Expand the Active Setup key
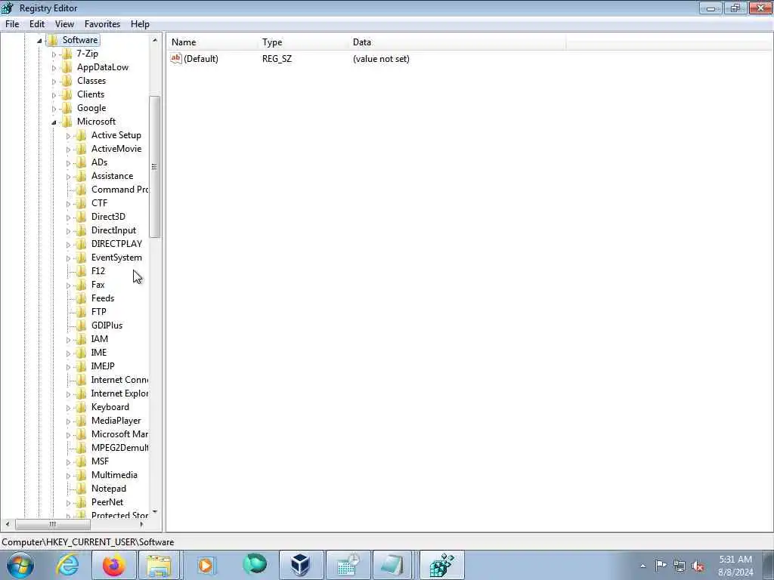Viewport: 774px width, 580px height. pyautogui.click(x=68, y=136)
